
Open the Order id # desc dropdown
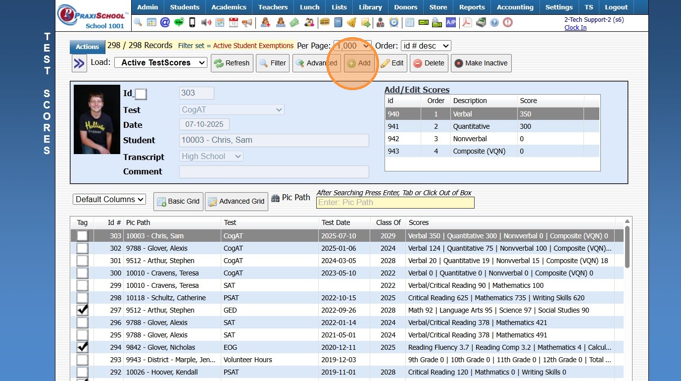point(426,46)
